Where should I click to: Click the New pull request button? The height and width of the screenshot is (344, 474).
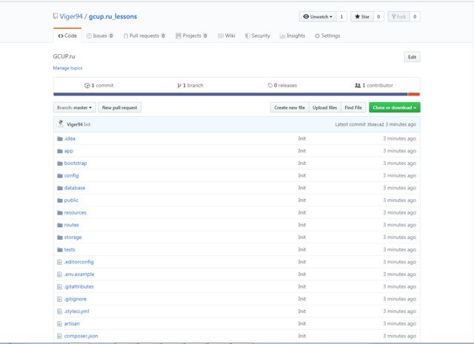[120, 107]
